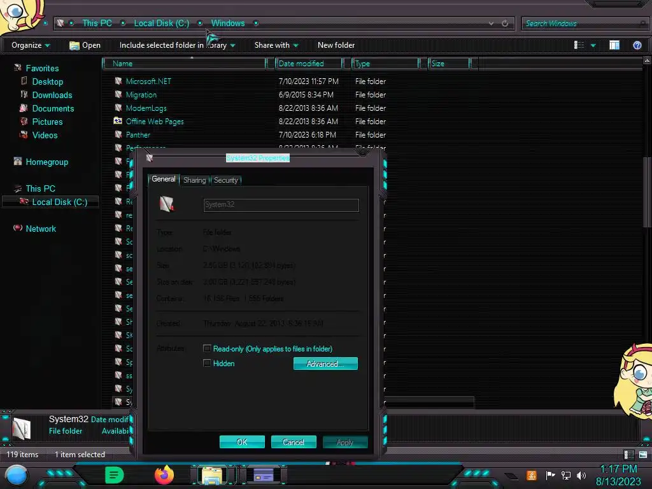Switch to the Sharing tab
Screen dimensions: 652x489
(x=195, y=180)
